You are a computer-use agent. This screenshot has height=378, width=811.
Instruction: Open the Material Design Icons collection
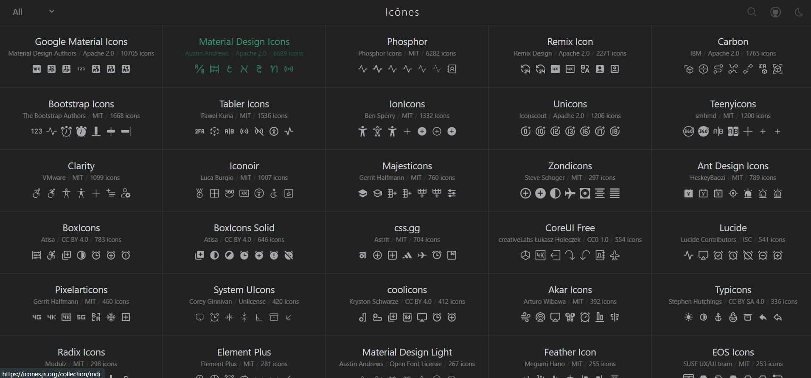click(244, 56)
